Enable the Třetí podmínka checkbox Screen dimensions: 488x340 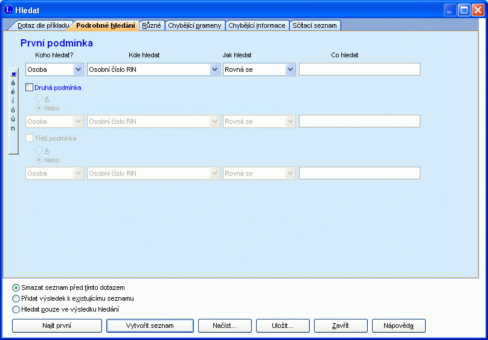tap(29, 138)
